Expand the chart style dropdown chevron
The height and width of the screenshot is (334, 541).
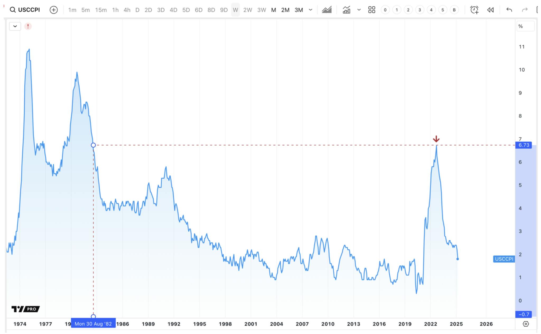click(x=359, y=10)
